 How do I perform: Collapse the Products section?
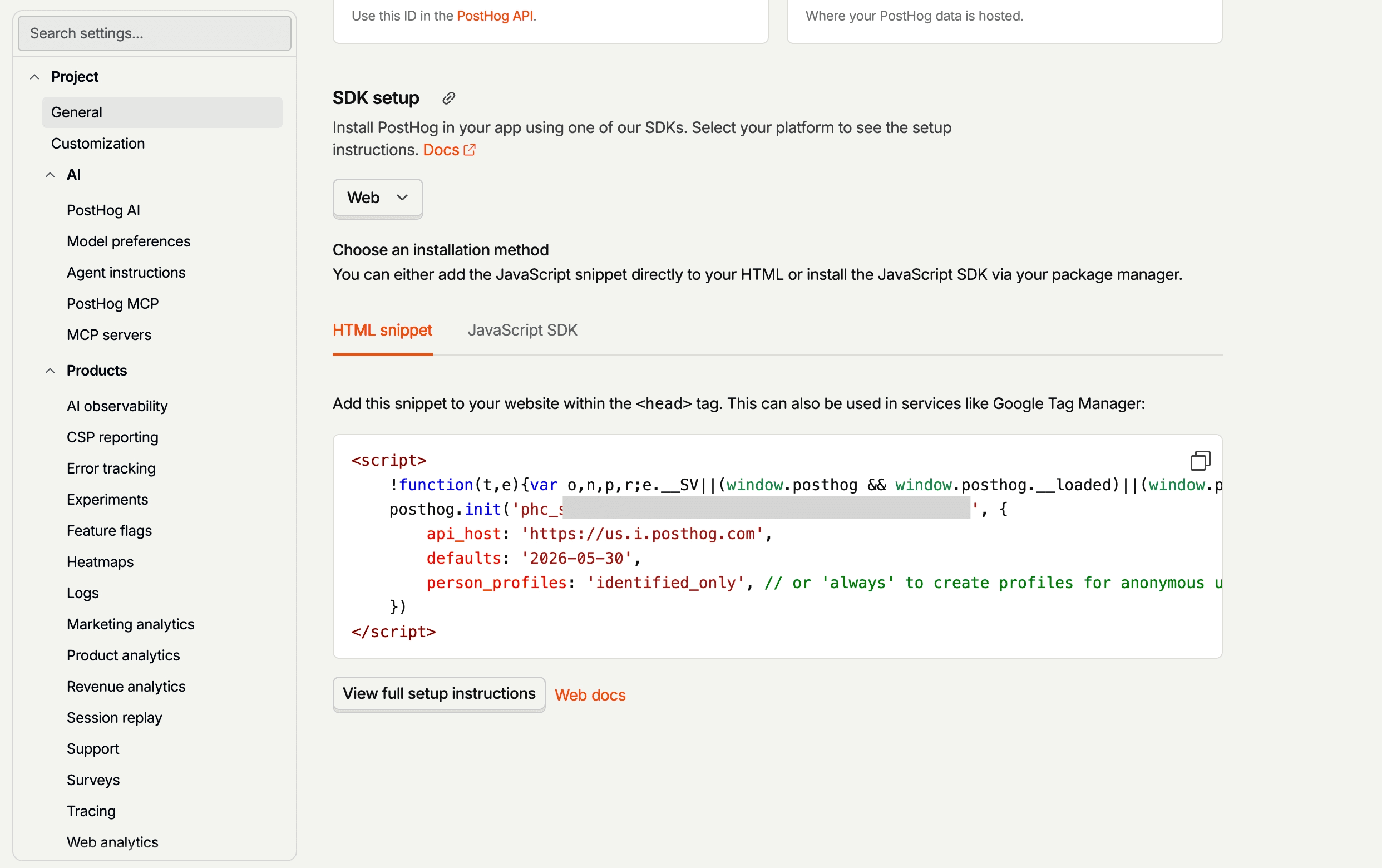tap(50, 371)
